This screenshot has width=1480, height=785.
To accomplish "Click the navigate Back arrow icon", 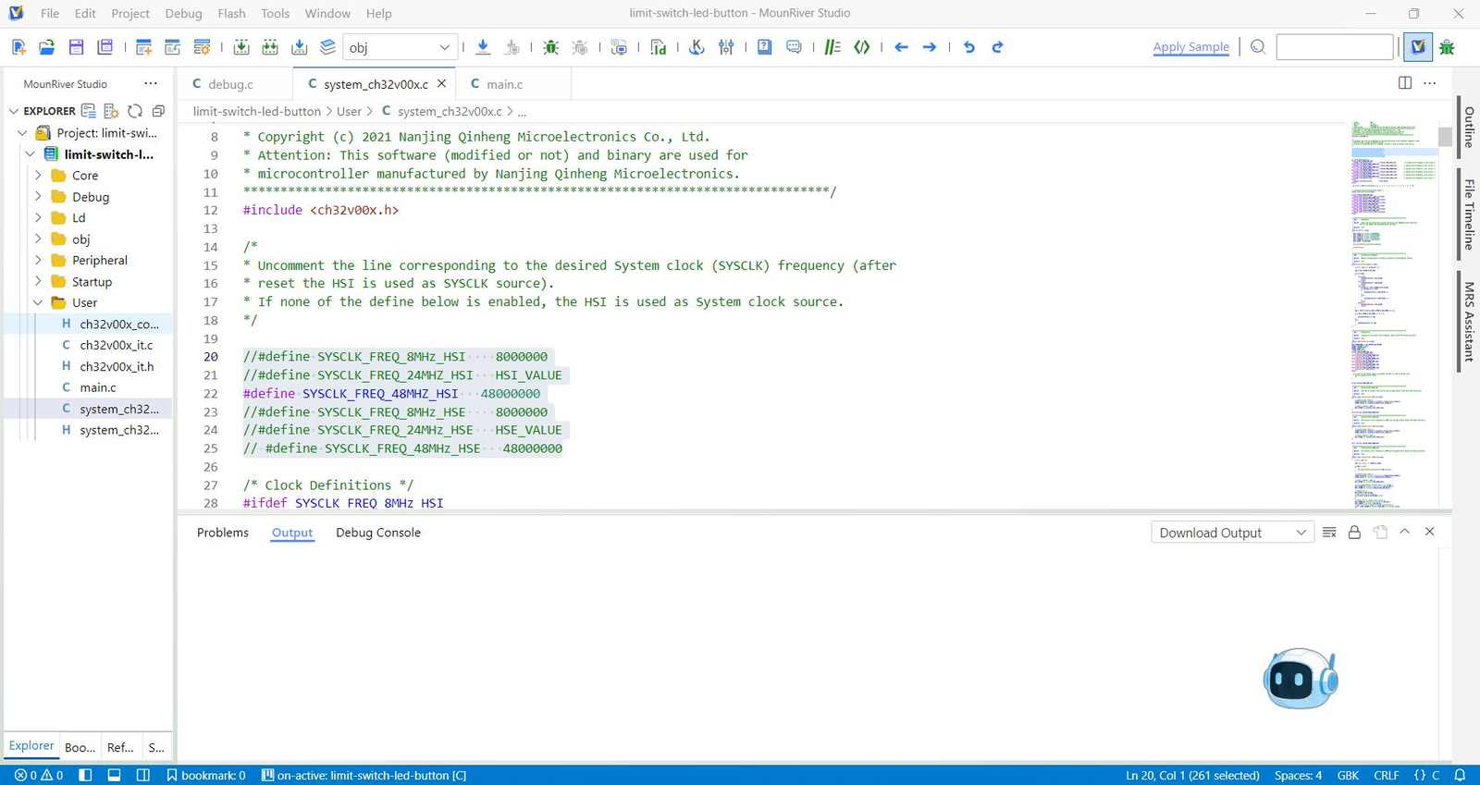I will 902,47.
